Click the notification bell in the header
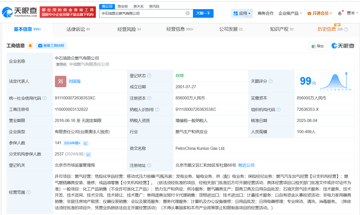Image resolution: width=360 pixels, height=215 pixels. [340, 13]
